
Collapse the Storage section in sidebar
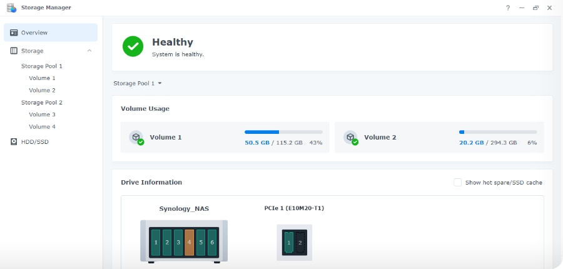point(89,51)
